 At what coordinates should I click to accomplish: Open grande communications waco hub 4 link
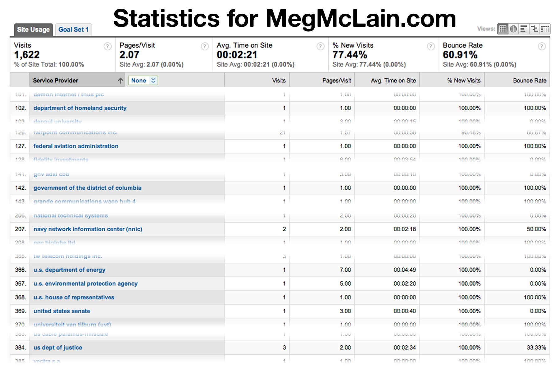tap(84, 201)
